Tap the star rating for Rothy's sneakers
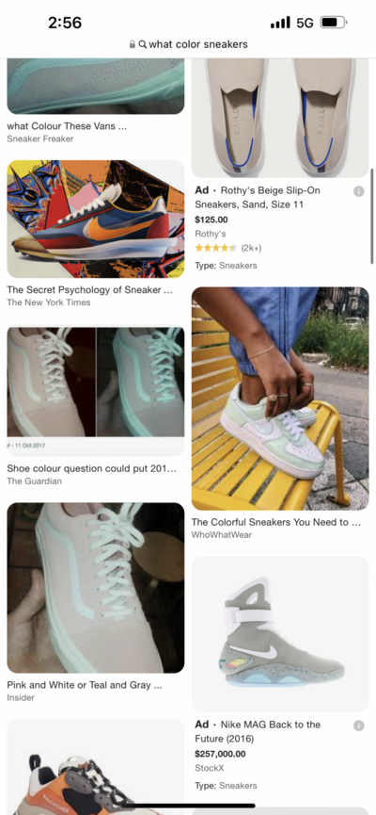Image resolution: width=376 pixels, height=815 pixels. click(x=216, y=248)
